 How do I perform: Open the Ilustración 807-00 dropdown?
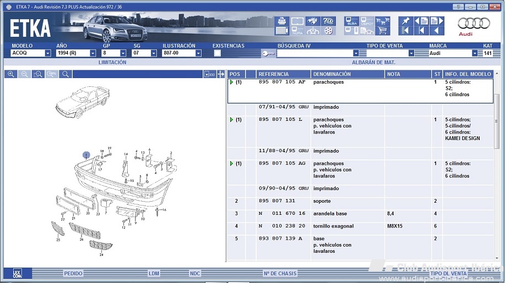click(198, 53)
